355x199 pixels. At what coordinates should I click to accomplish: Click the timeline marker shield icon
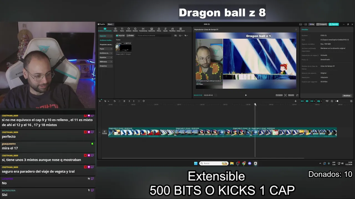point(144,101)
